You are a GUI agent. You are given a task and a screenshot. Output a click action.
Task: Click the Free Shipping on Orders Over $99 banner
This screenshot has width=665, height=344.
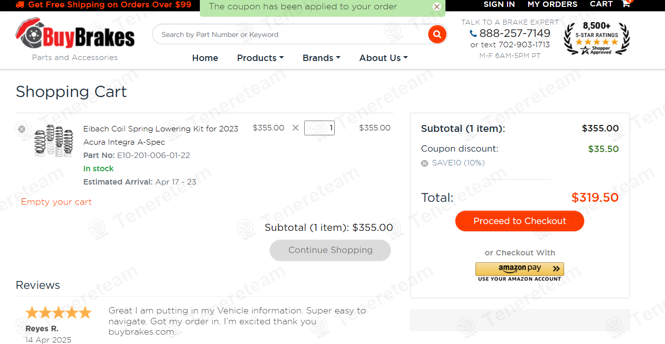tap(110, 4)
